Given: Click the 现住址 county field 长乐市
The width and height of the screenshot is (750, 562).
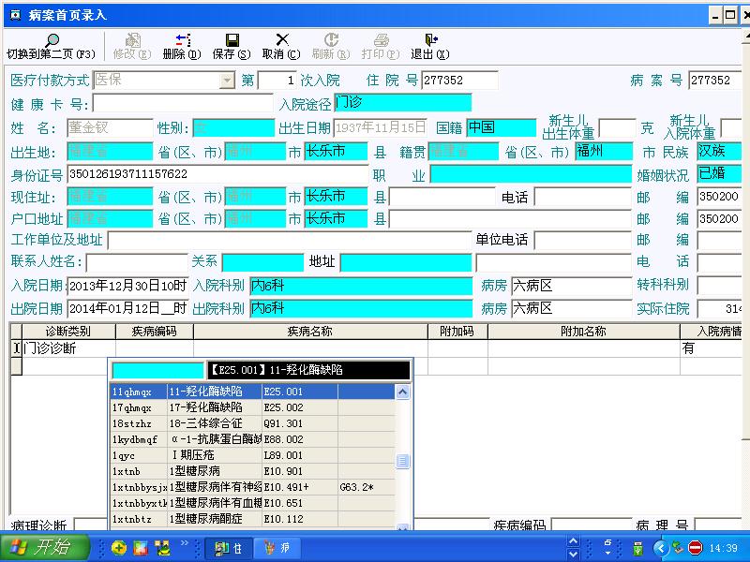Looking at the screenshot, I should coord(336,197).
